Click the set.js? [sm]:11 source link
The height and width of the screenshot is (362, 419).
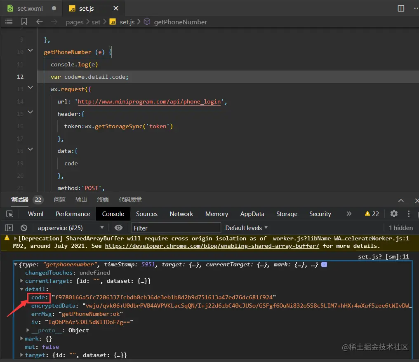click(383, 256)
